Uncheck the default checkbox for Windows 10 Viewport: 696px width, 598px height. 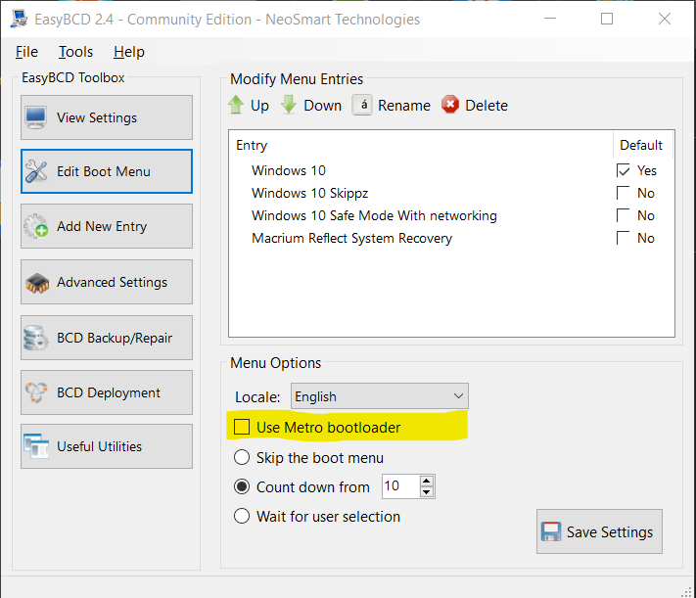(624, 170)
